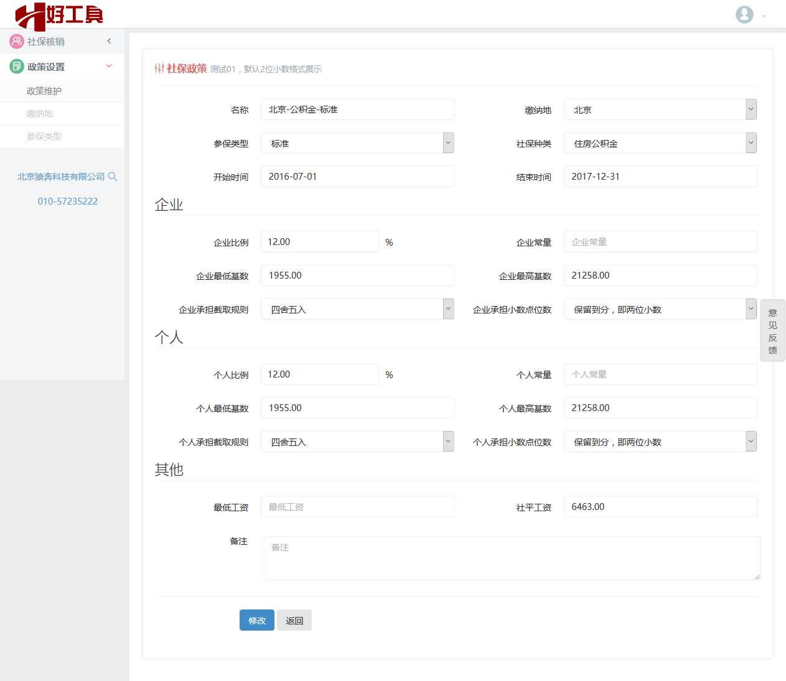786x681 pixels.
Task: Click the search icon beside company name
Action: click(x=113, y=177)
